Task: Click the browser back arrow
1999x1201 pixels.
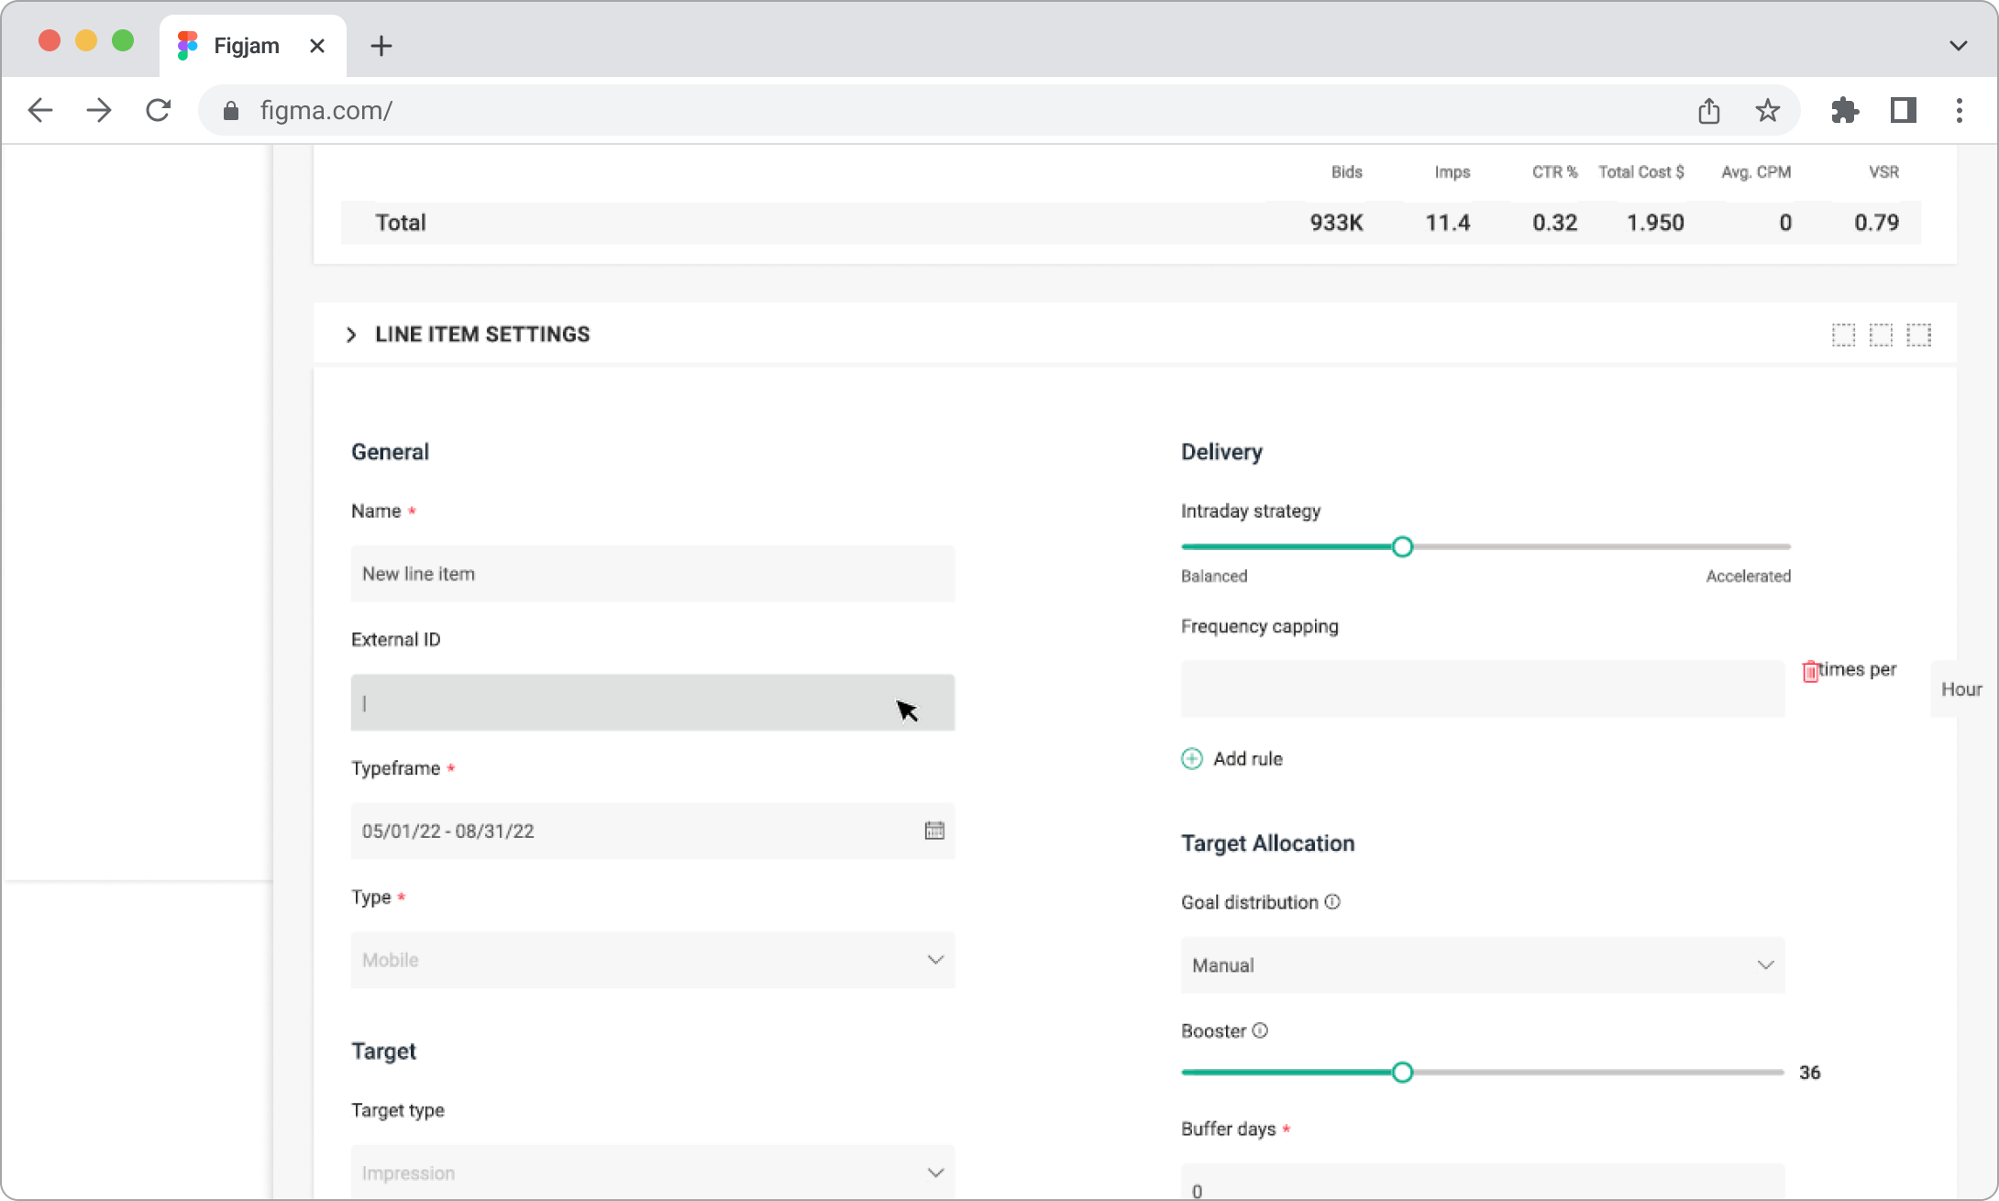Action: coord(40,111)
